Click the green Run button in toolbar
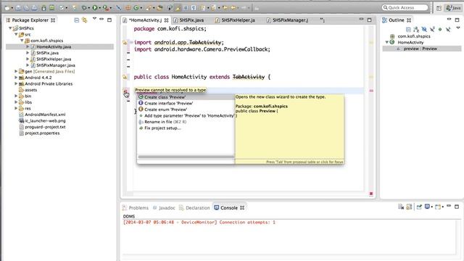This screenshot has width=464, height=261. coord(95,8)
